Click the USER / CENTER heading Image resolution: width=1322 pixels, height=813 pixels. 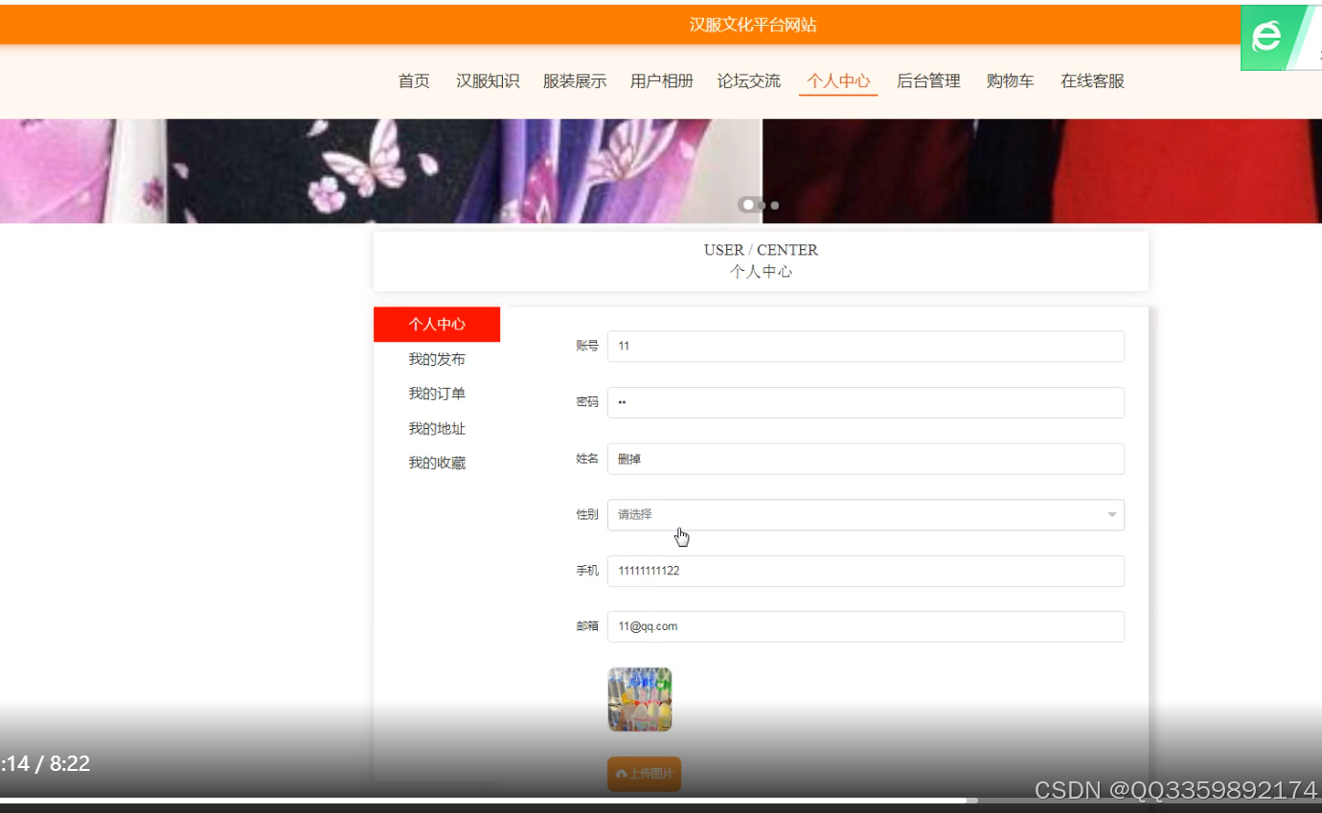pyautogui.click(x=761, y=250)
